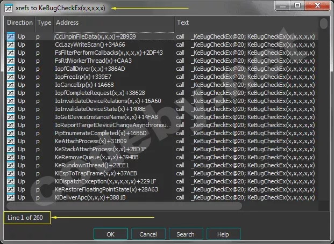The image size is (334, 244).
Task: Maximize the xrefs window
Action: 297,5
